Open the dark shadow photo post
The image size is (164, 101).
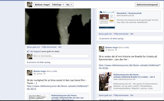coord(58,27)
